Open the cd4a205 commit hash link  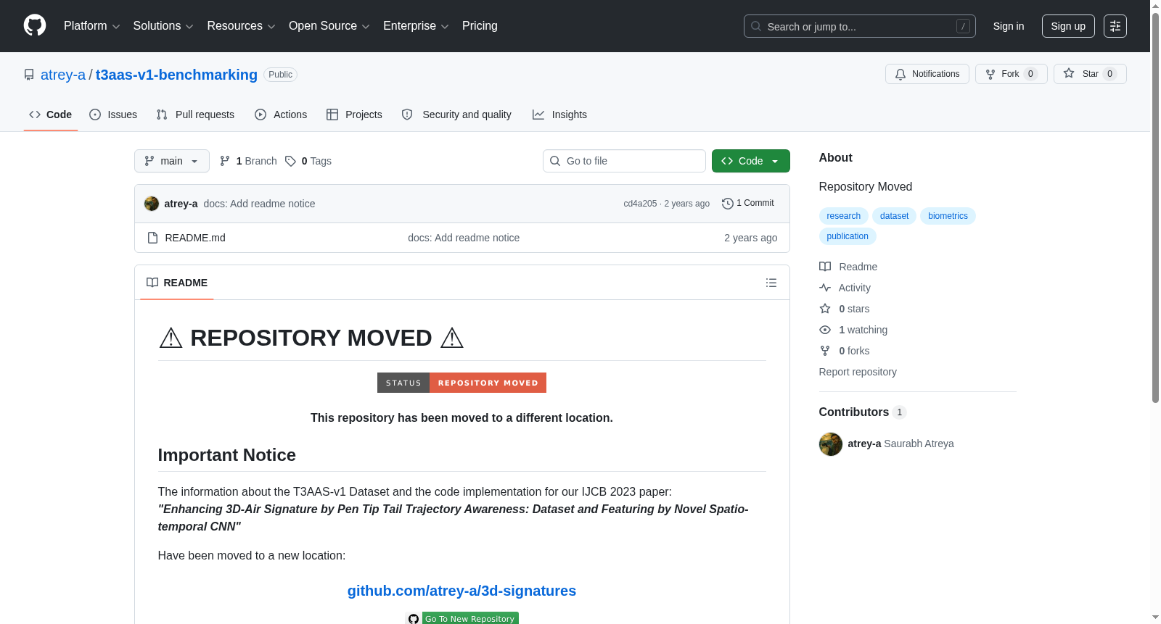tap(640, 204)
